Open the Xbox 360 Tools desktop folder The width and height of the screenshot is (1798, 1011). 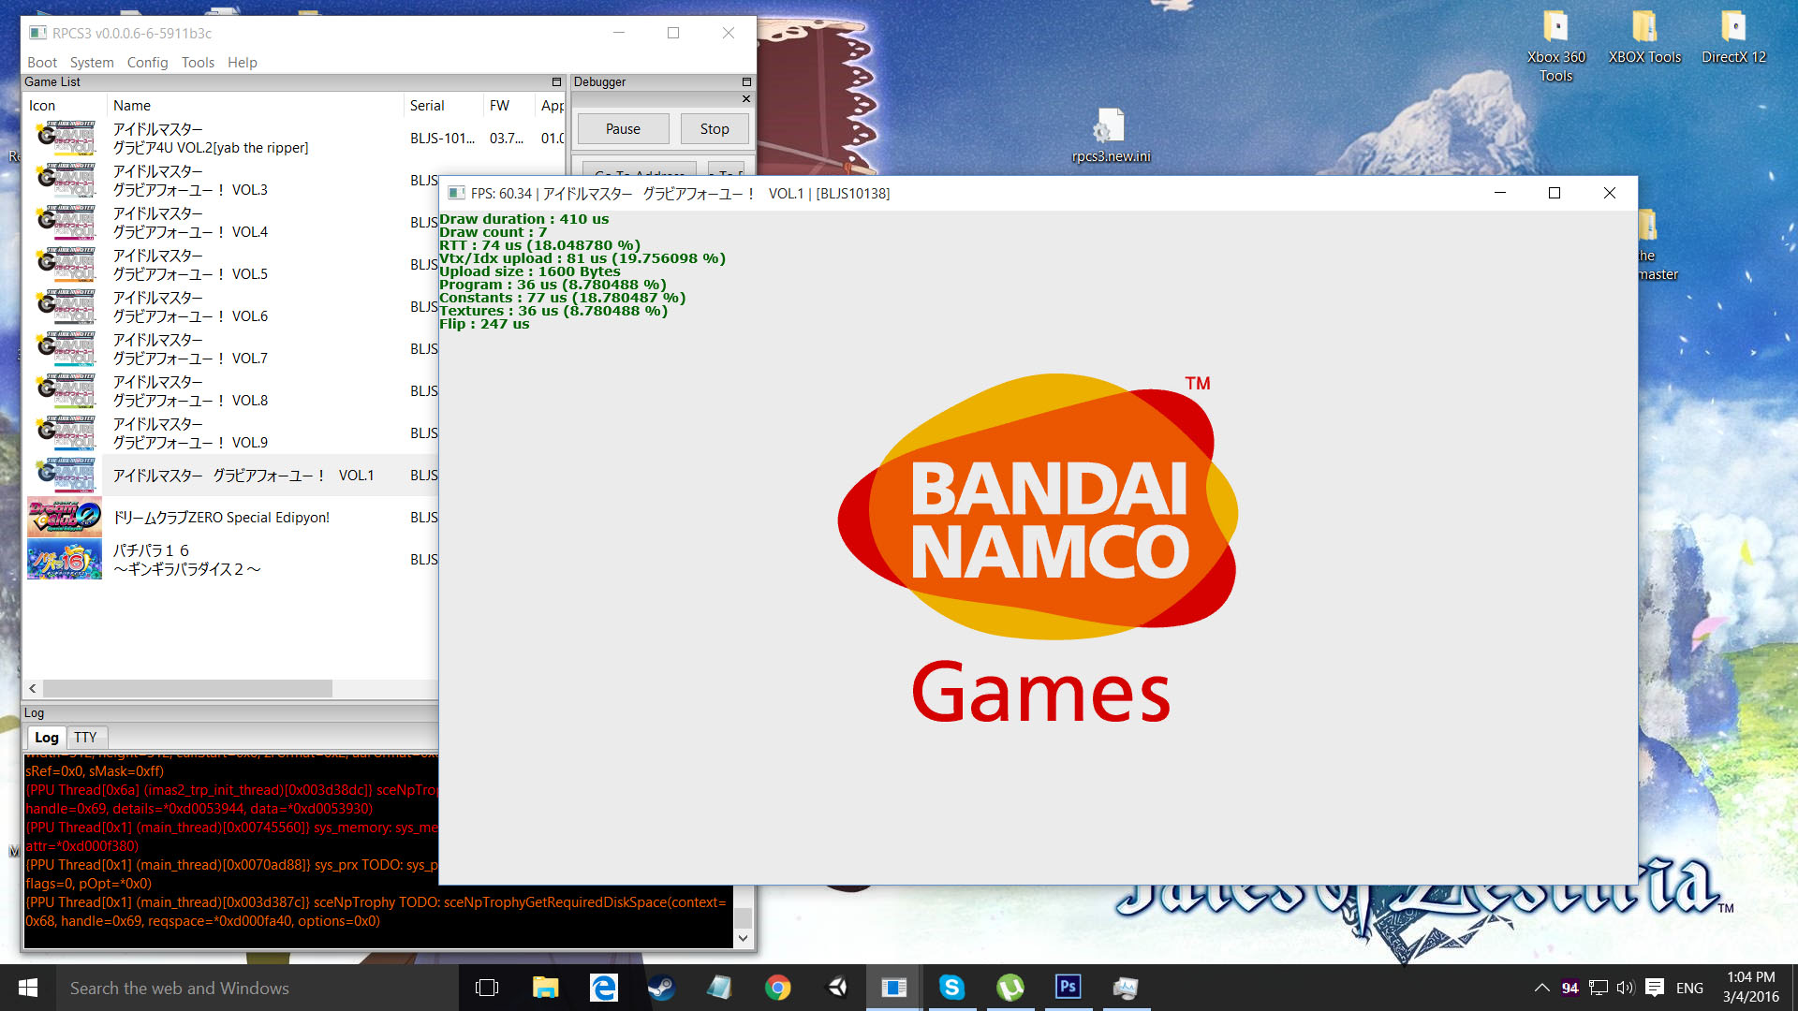point(1556,46)
